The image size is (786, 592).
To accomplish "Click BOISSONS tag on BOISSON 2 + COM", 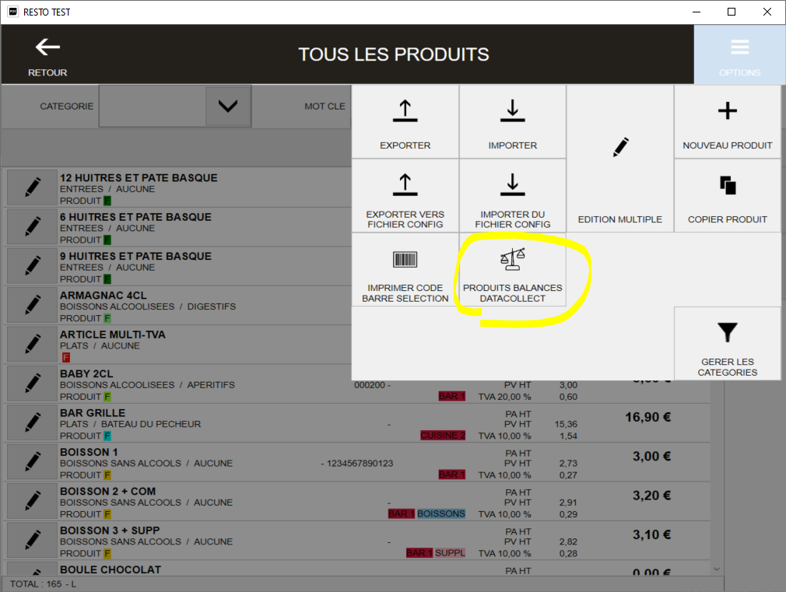I will 441,513.
